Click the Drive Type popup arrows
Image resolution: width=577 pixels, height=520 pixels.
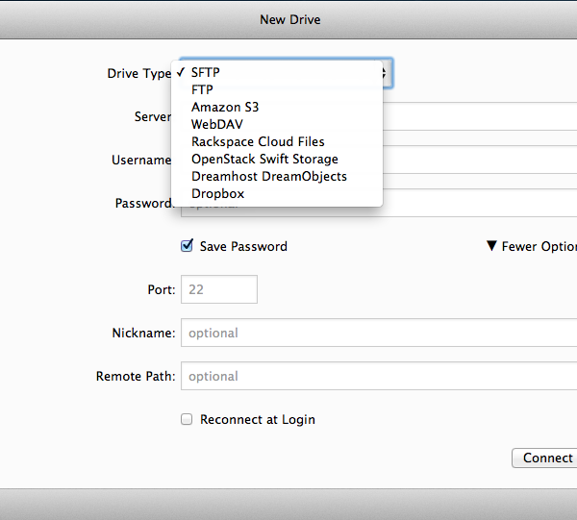[385, 73]
